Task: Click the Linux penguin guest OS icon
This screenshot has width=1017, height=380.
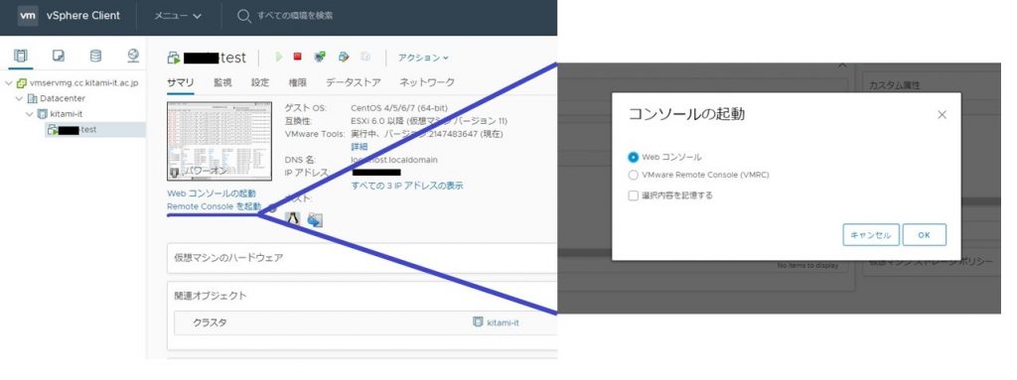Action: (293, 219)
